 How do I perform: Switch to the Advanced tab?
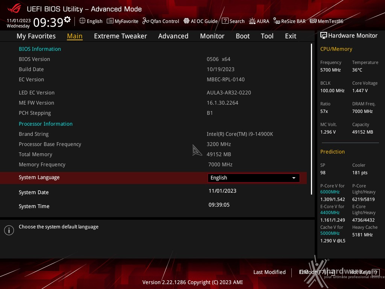point(173,36)
